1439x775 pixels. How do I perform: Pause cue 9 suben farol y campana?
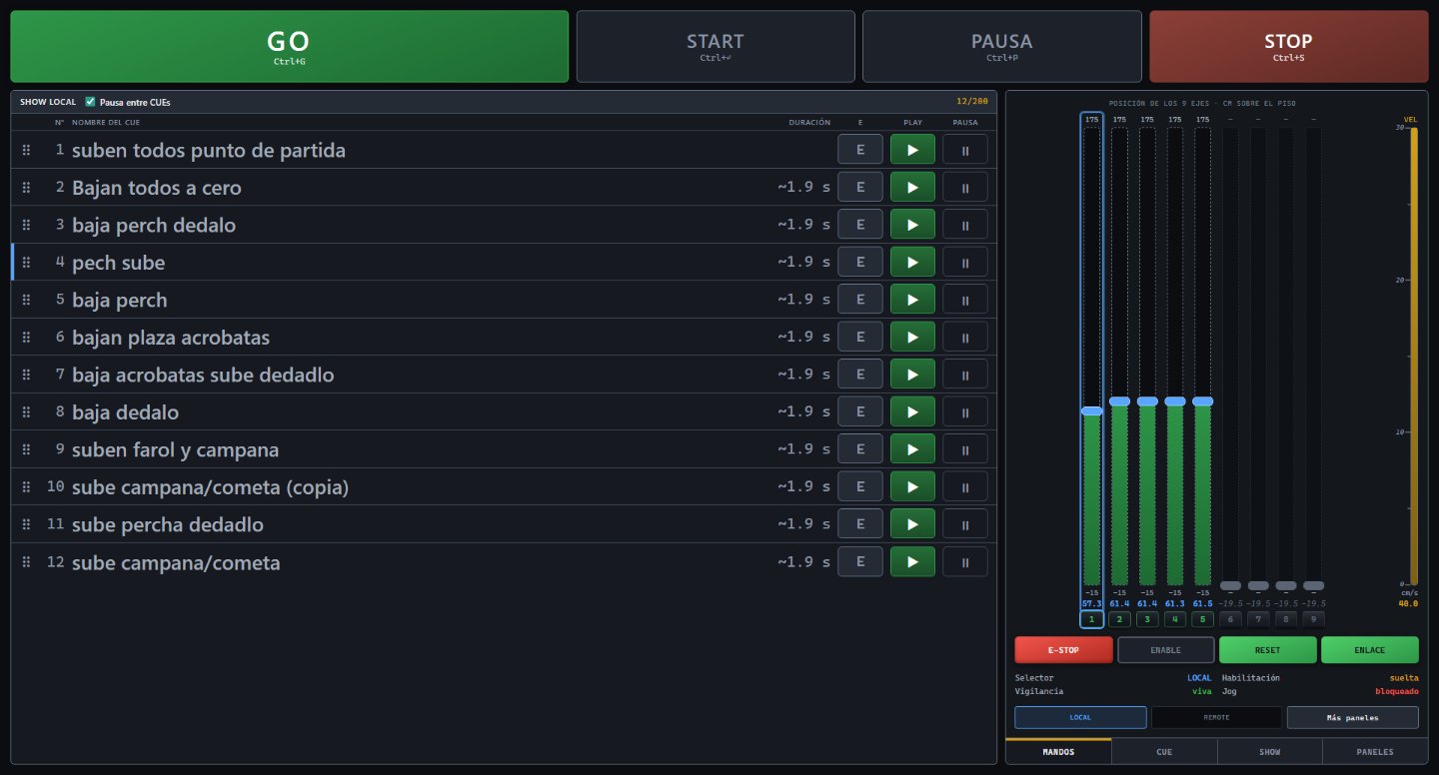[965, 449]
